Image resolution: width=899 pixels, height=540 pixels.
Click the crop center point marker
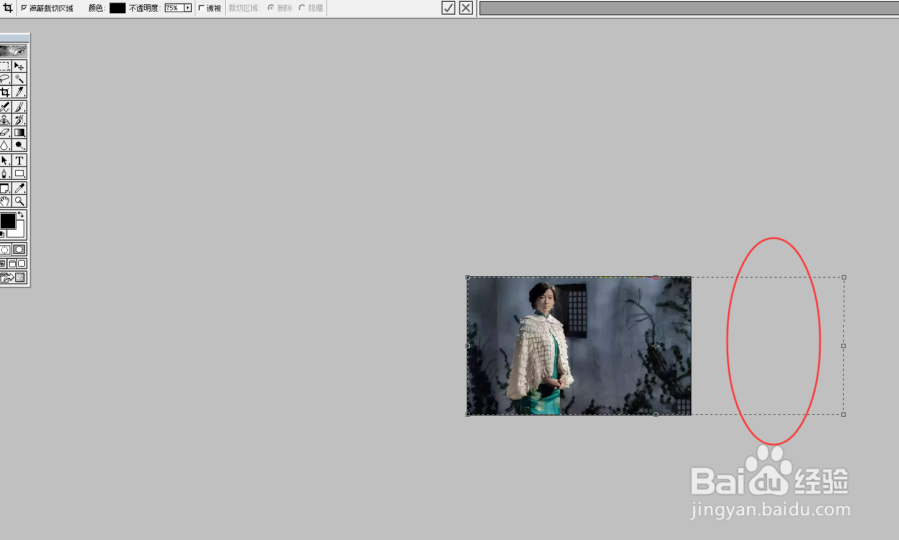[x=656, y=346]
